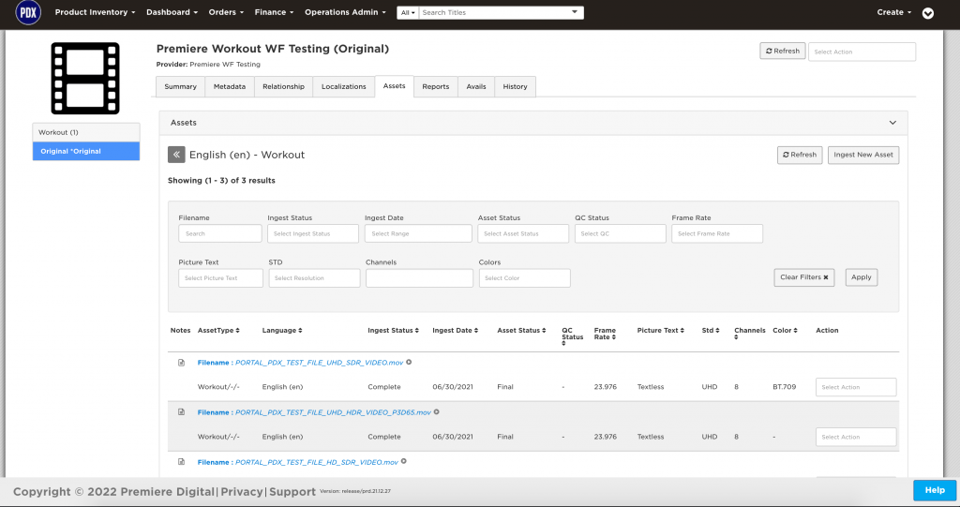Open notes icon for UHD_SDR_VIDEO.mov row
This screenshot has height=507, width=960.
(x=181, y=363)
